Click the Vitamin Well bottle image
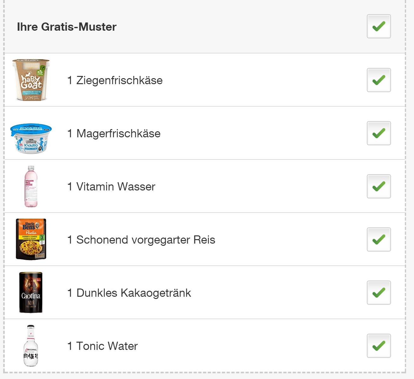414x379 pixels. click(x=31, y=186)
